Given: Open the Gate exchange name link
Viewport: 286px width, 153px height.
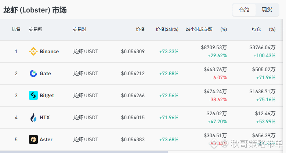Looking at the screenshot, I should coord(45,73).
